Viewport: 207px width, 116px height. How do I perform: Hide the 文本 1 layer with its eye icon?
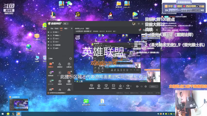pos(48,42)
